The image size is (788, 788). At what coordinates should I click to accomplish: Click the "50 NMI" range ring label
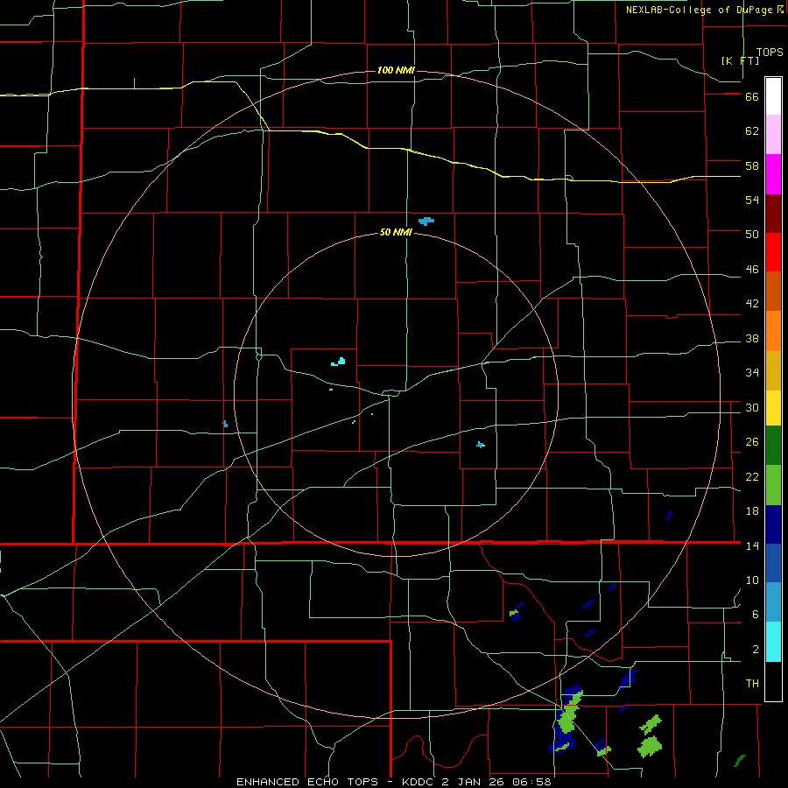pyautogui.click(x=396, y=232)
